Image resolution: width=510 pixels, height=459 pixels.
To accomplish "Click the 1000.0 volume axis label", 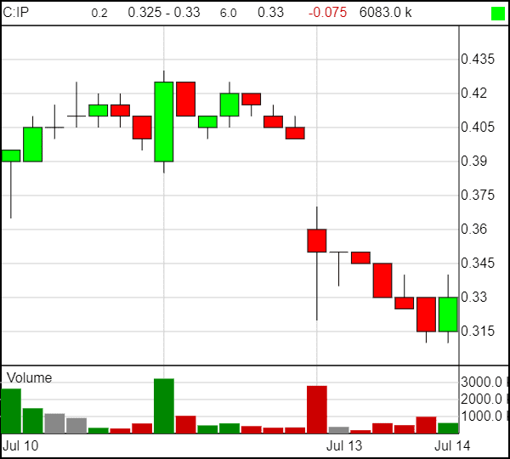I will (x=481, y=416).
